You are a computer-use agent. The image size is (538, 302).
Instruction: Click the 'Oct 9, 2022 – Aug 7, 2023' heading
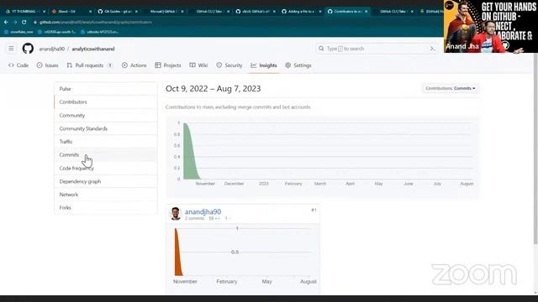213,89
